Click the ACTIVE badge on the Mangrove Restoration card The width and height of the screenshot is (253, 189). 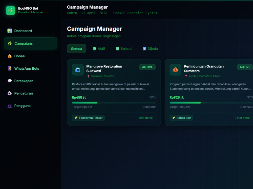[147, 67]
